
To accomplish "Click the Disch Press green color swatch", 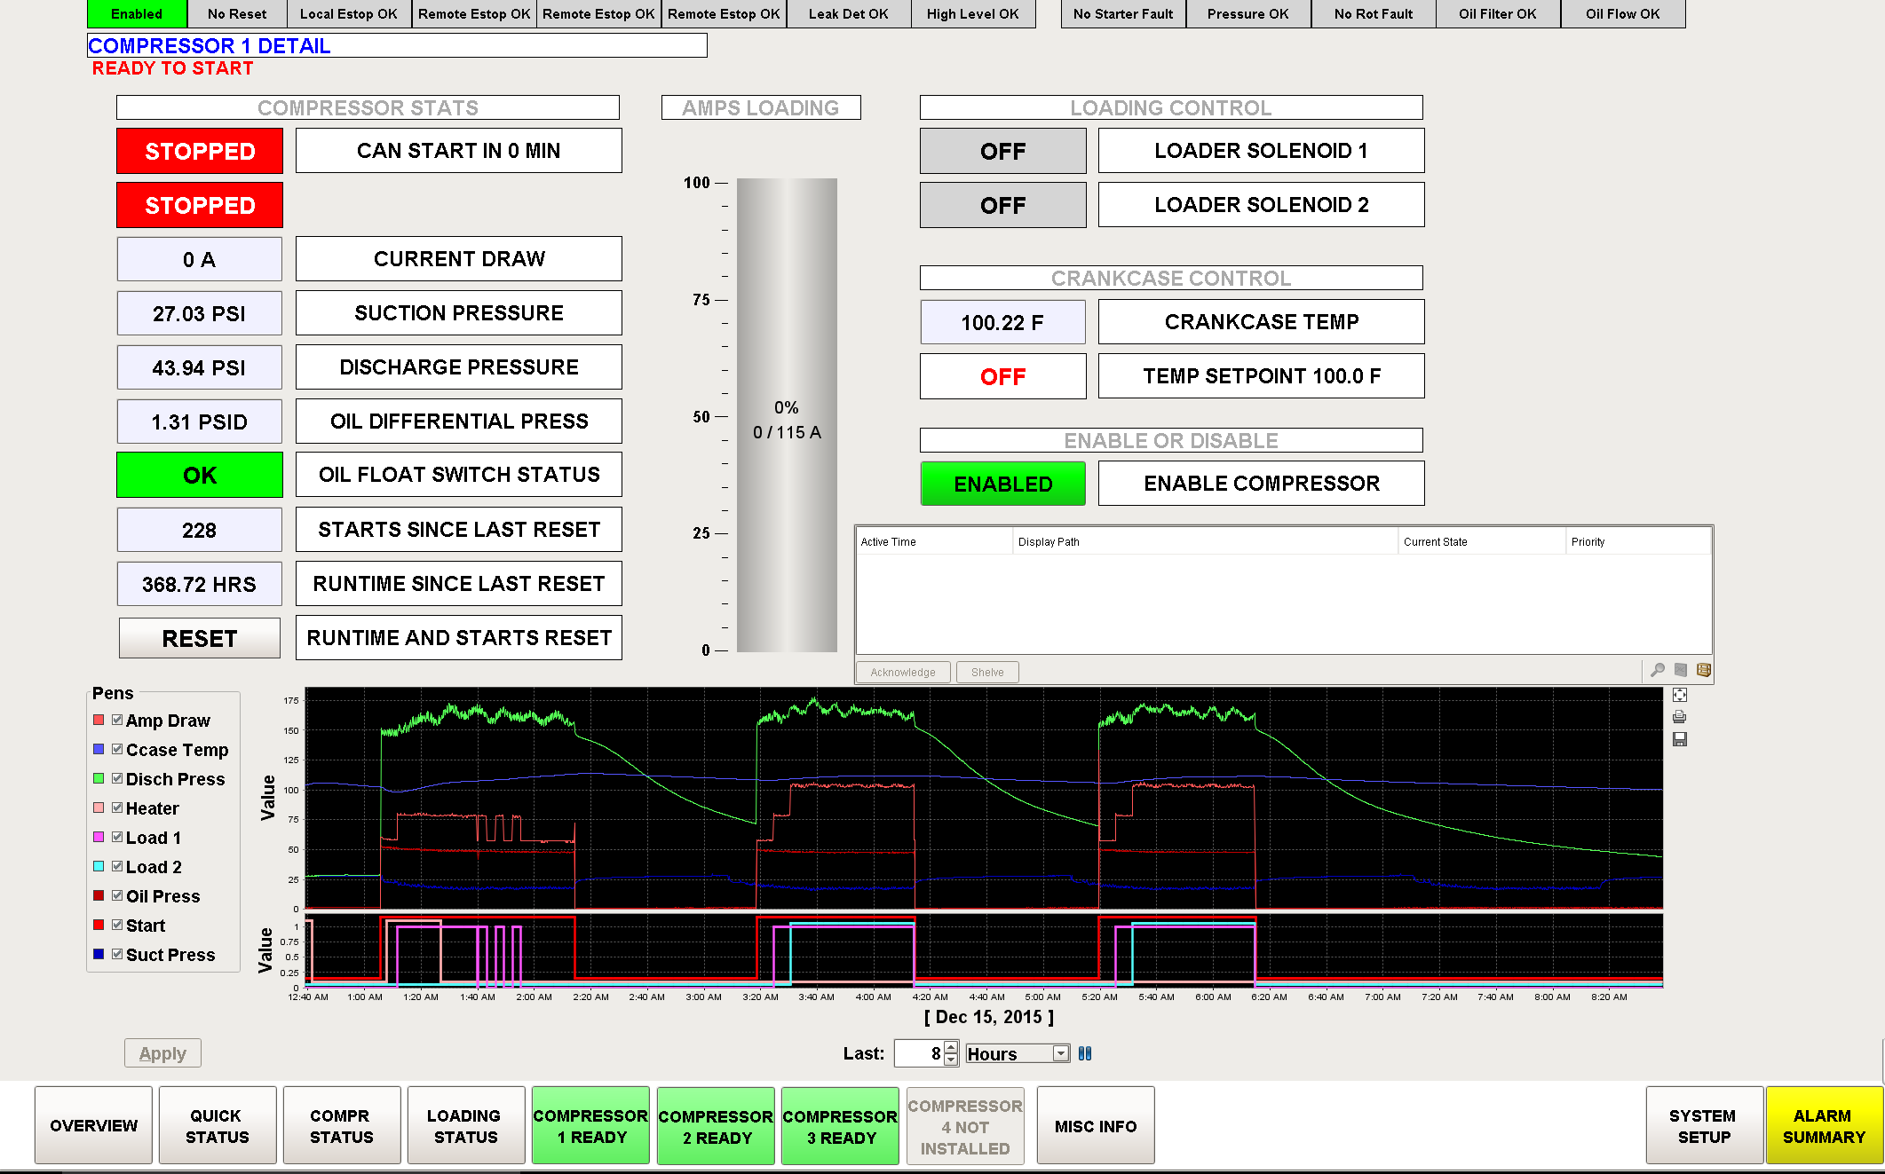I will click(99, 778).
